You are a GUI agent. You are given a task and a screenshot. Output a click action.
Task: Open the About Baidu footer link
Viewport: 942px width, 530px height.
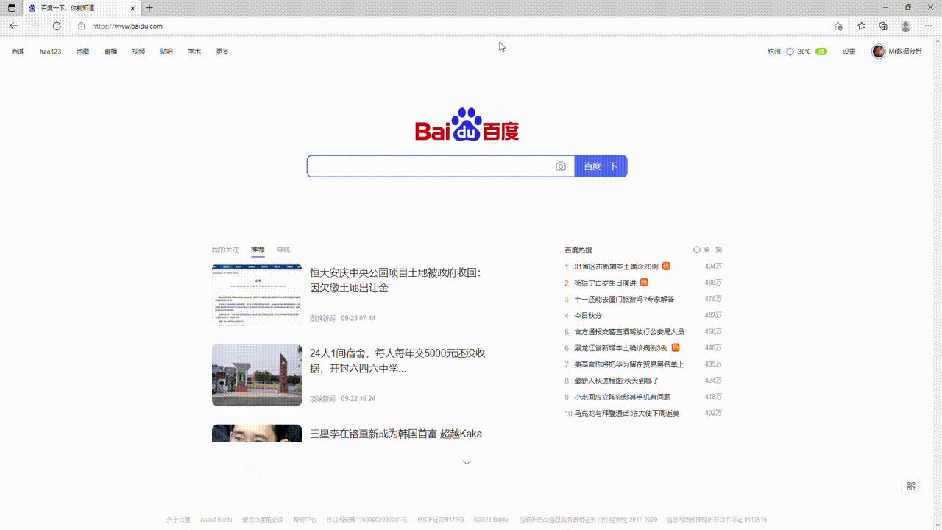pos(216,520)
